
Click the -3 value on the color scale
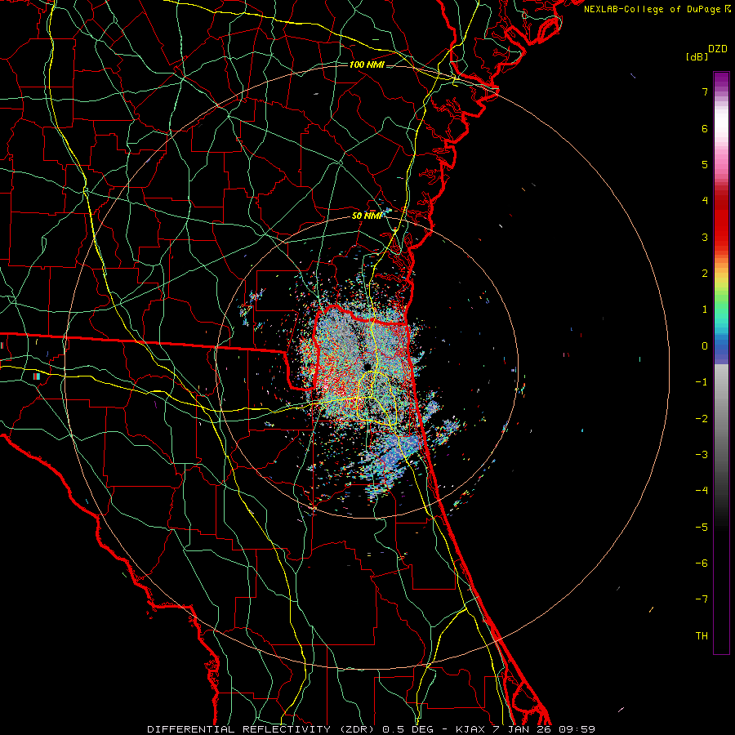point(702,455)
